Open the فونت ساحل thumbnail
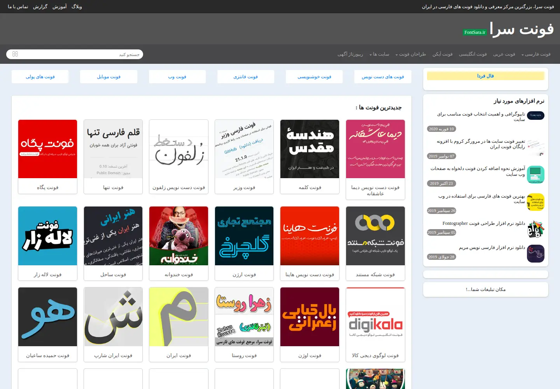Image resolution: width=560 pixels, height=389 pixels. (x=113, y=236)
